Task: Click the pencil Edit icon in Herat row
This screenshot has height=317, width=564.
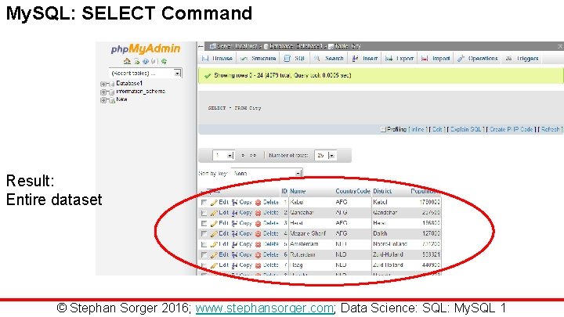Action: coord(214,224)
